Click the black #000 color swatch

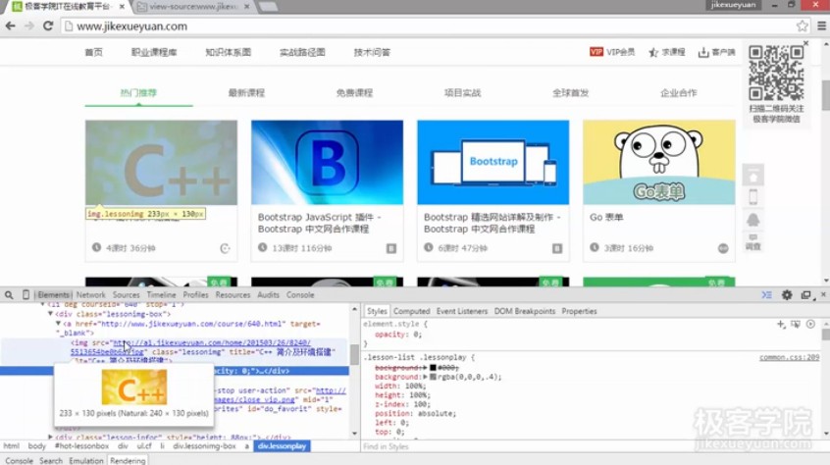click(x=433, y=367)
